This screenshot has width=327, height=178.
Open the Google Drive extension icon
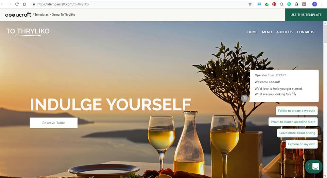pos(267,4)
